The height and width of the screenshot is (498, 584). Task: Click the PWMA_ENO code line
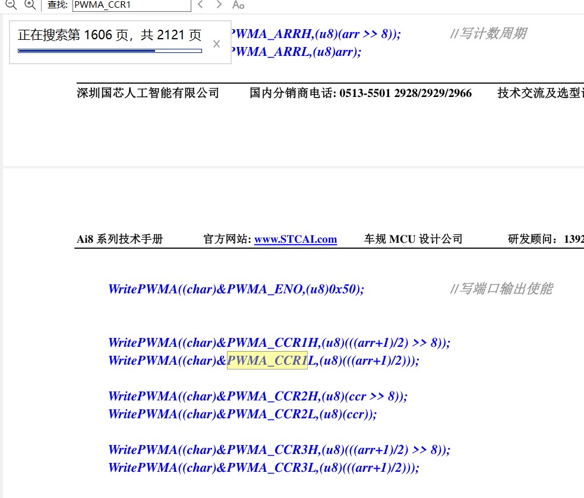[x=236, y=289]
